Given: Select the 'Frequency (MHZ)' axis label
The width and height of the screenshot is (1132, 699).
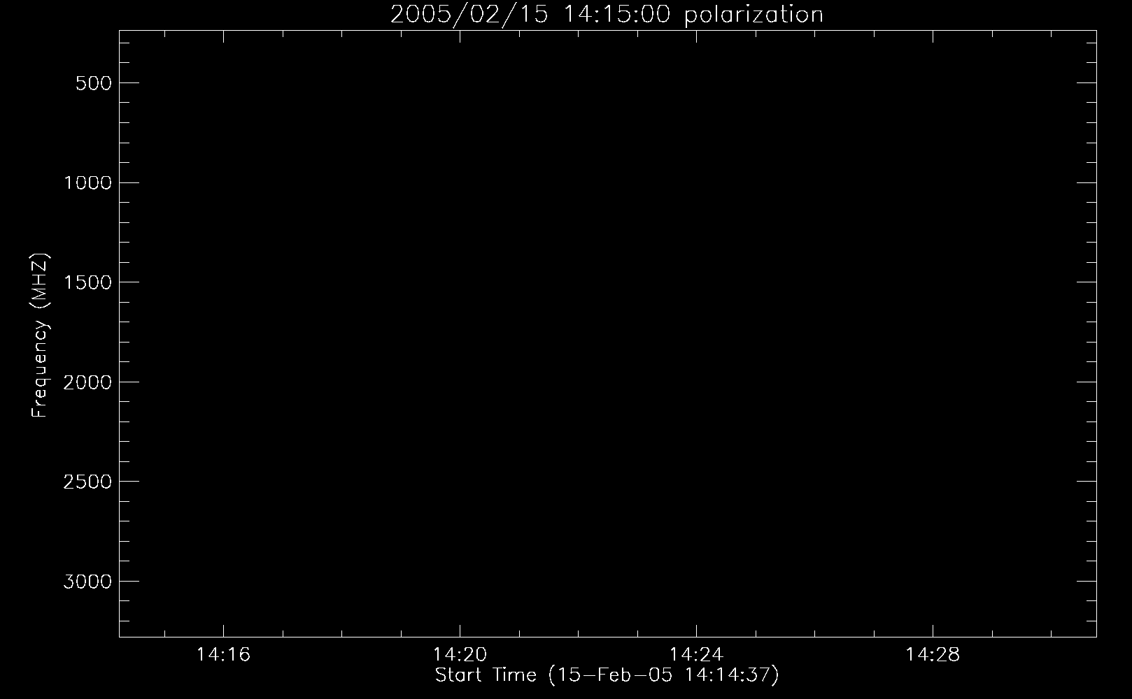Looking at the screenshot, I should 40,335.
